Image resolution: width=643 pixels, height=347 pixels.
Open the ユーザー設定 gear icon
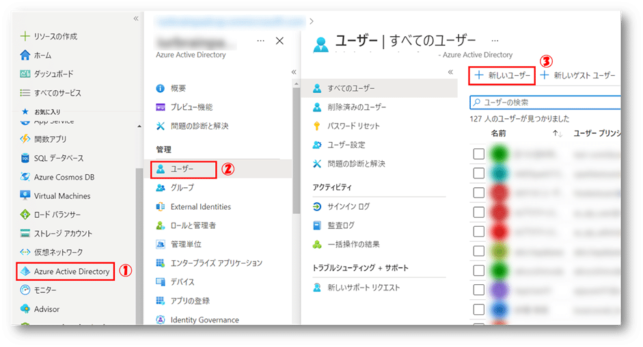[317, 145]
